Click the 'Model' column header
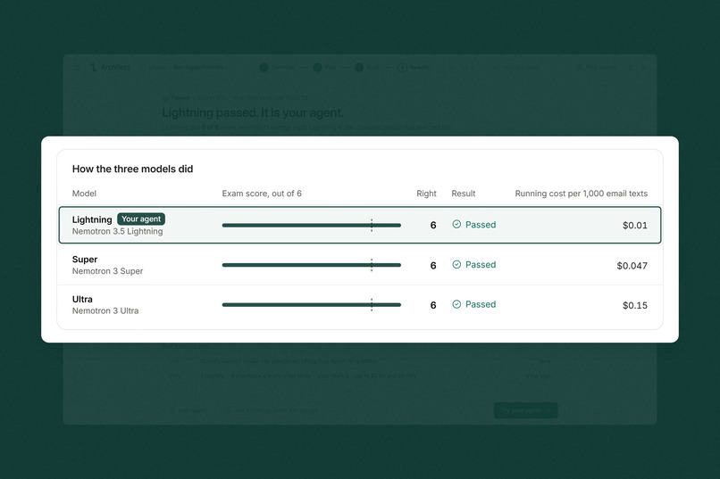Image resolution: width=720 pixels, height=479 pixels. pyautogui.click(x=84, y=194)
